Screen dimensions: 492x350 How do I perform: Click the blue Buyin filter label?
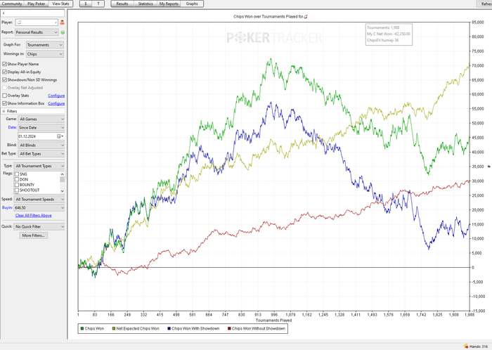(x=7, y=207)
